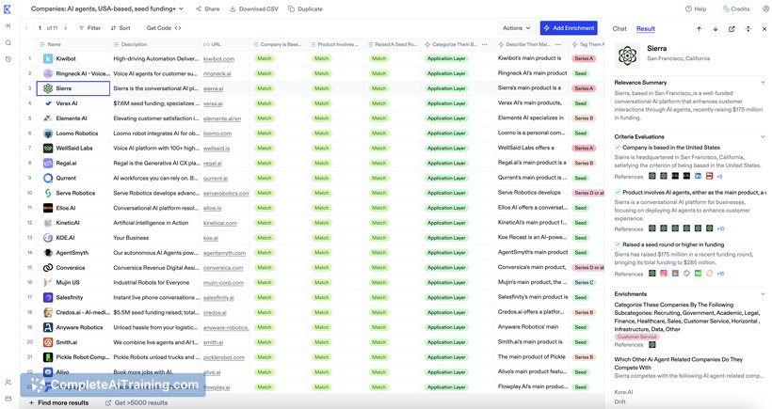772x409 pixels.
Task: Click Get >5000 results link
Action: click(x=137, y=402)
